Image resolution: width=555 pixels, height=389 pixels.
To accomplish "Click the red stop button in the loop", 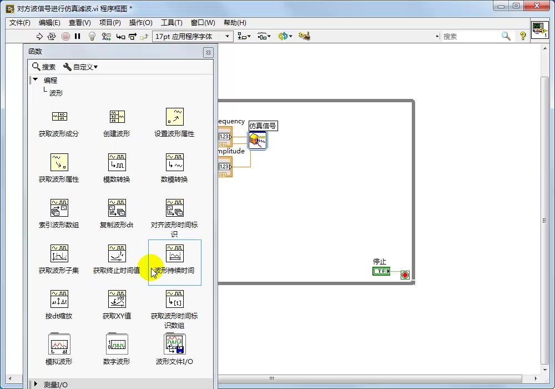I will [405, 275].
